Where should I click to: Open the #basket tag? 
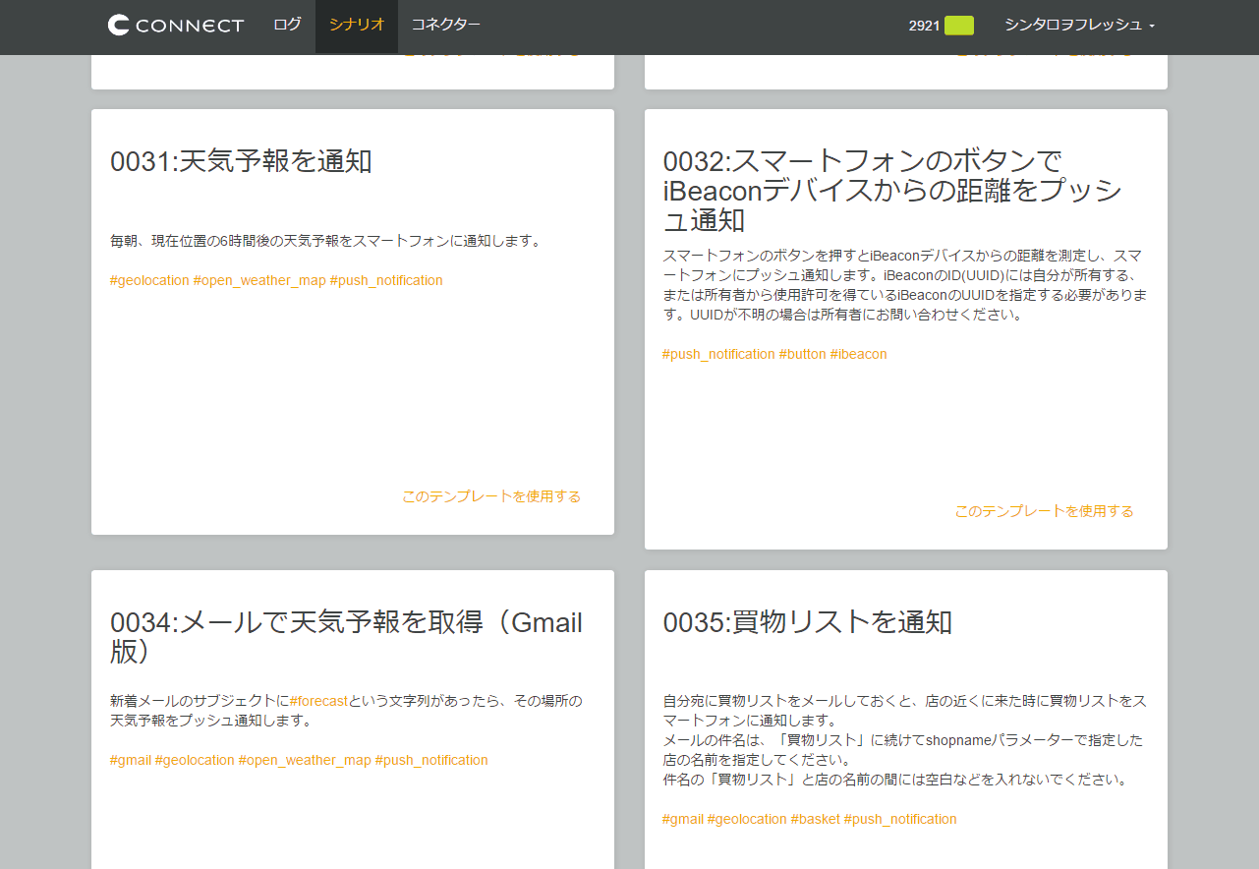[x=815, y=819]
